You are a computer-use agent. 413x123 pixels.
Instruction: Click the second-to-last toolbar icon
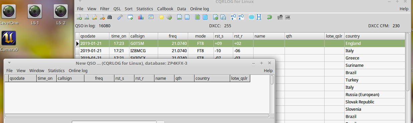pyautogui.click(x=280, y=17)
